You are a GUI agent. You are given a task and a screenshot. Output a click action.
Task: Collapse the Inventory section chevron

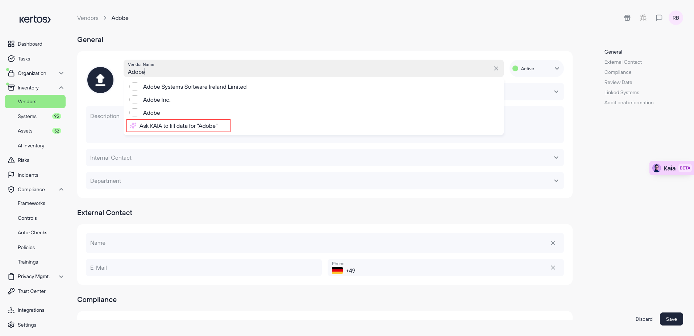61,88
